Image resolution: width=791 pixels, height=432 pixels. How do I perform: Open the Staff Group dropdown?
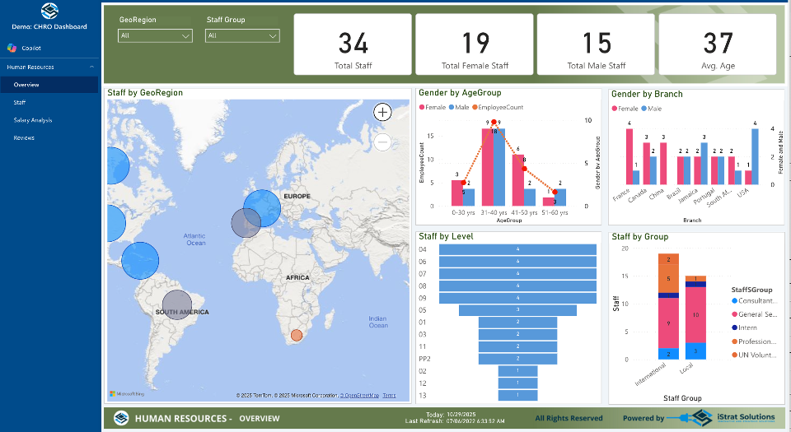click(x=242, y=35)
